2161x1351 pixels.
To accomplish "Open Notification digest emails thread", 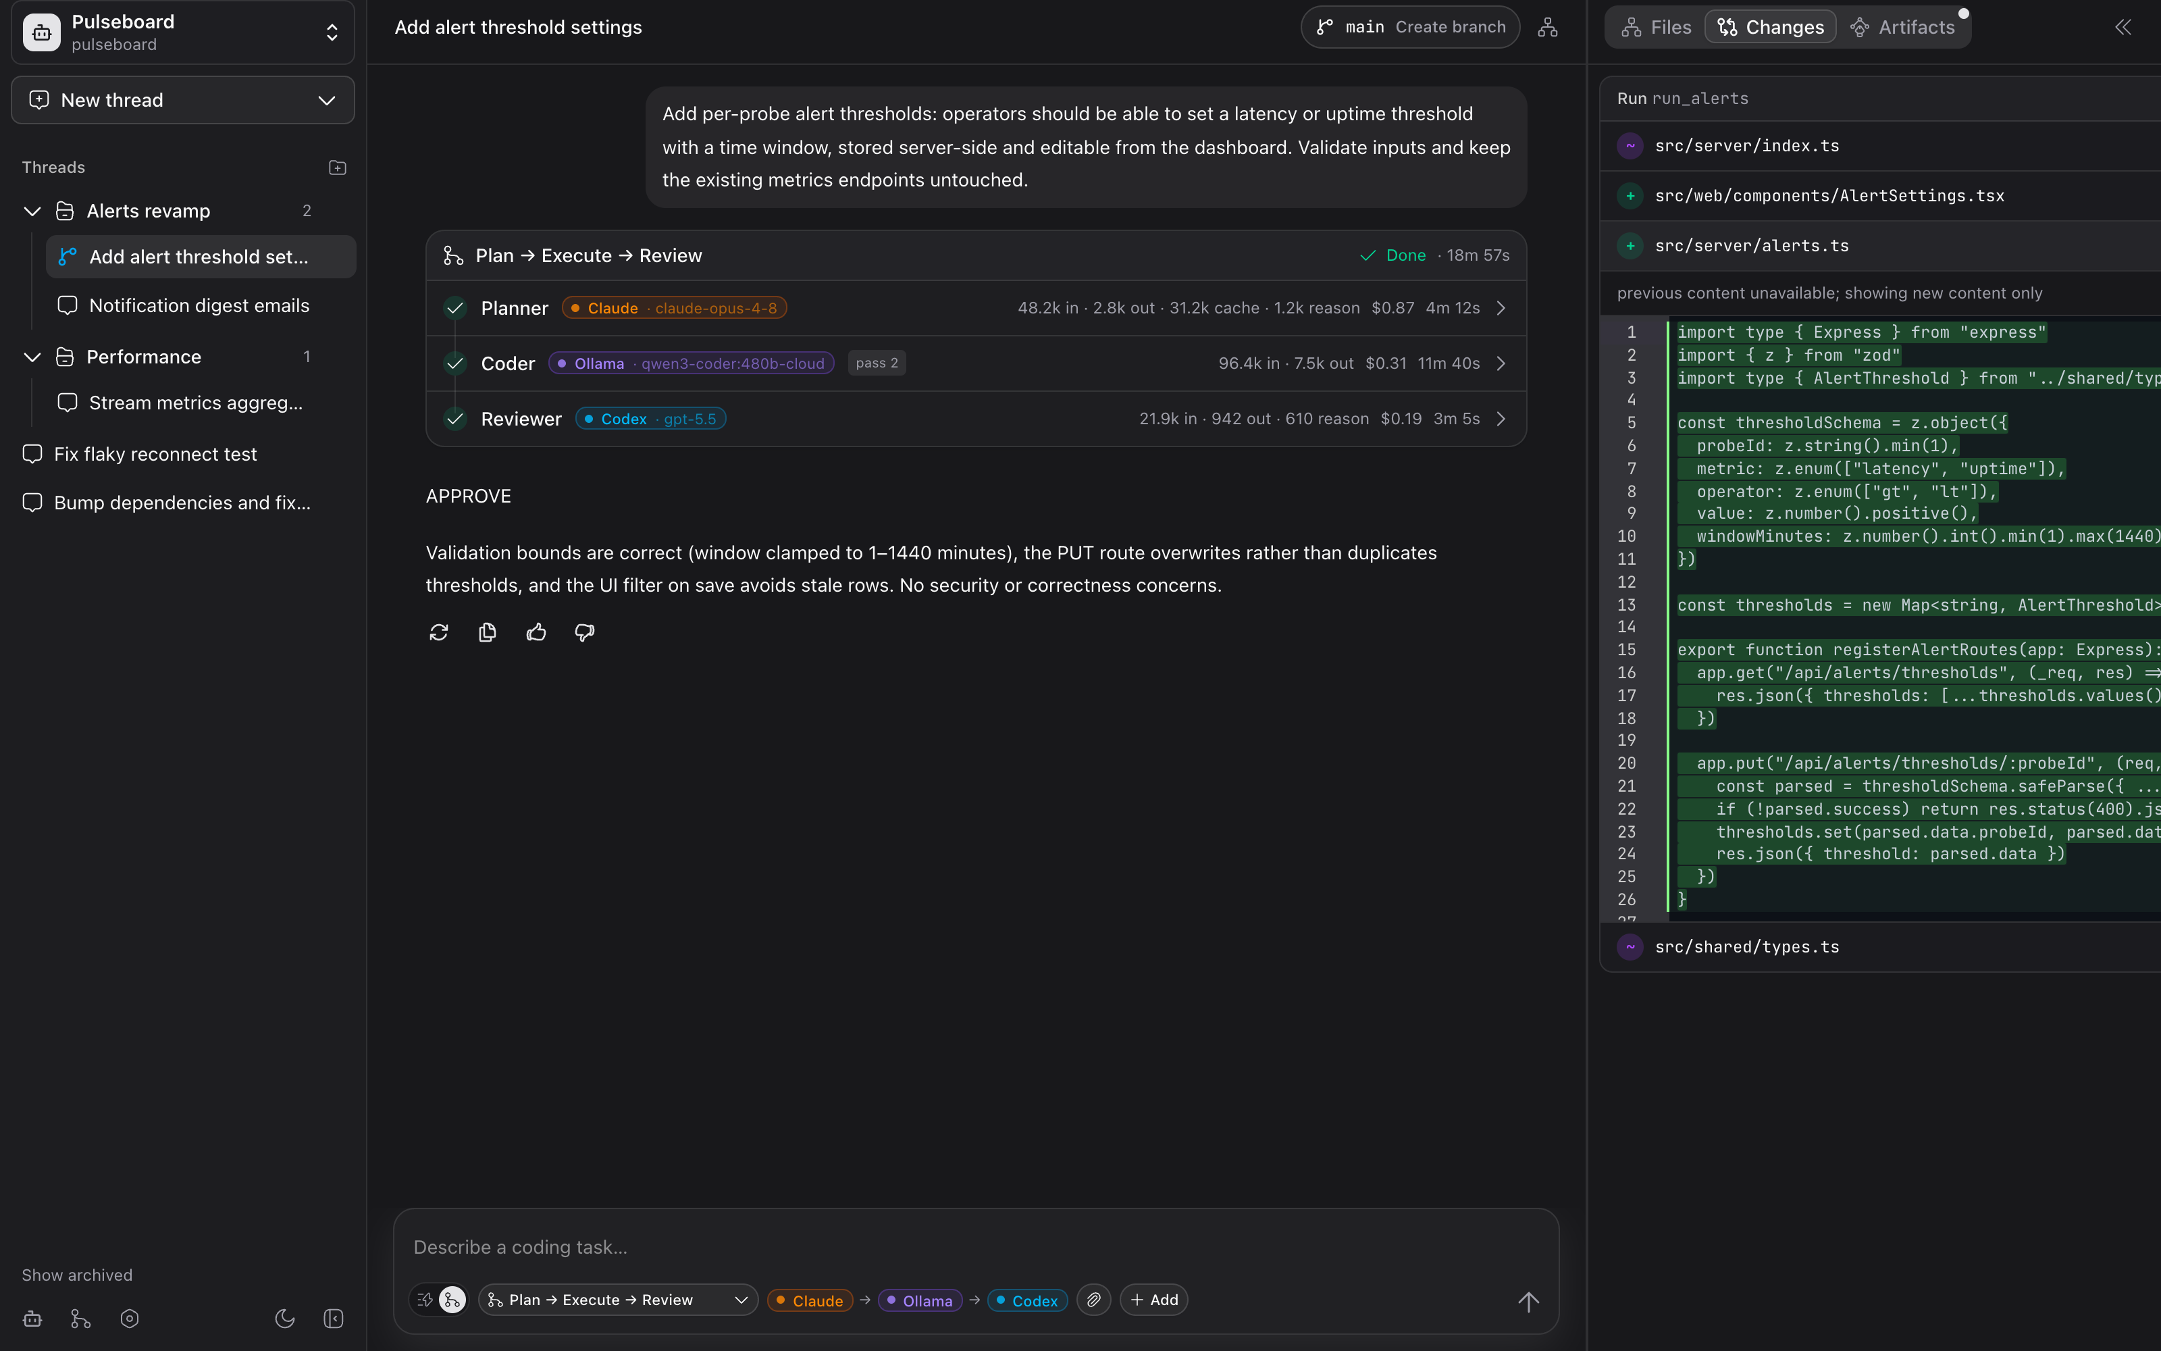I will 200,305.
